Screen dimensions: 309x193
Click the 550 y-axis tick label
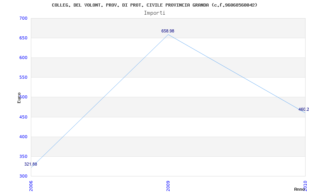point(23,78)
